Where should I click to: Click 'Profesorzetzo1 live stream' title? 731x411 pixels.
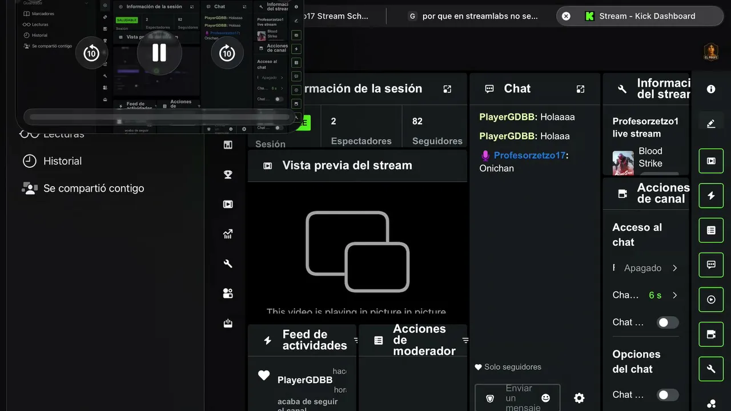645,127
